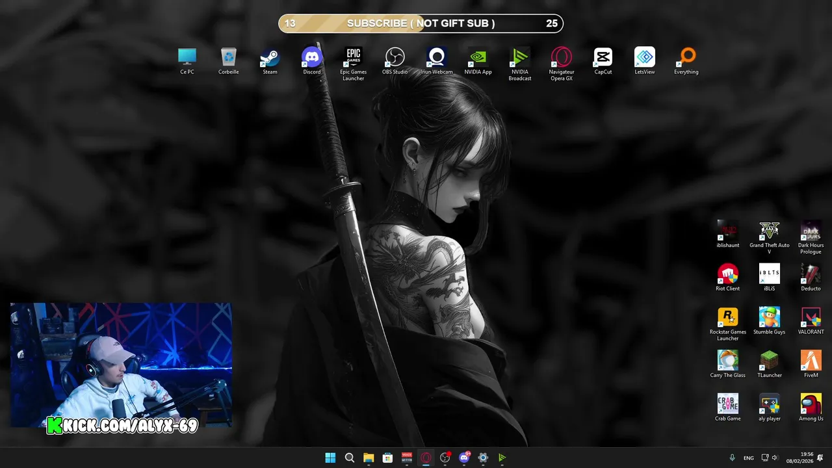
Task: Open the iblishaunt desktop icon
Action: tap(728, 235)
